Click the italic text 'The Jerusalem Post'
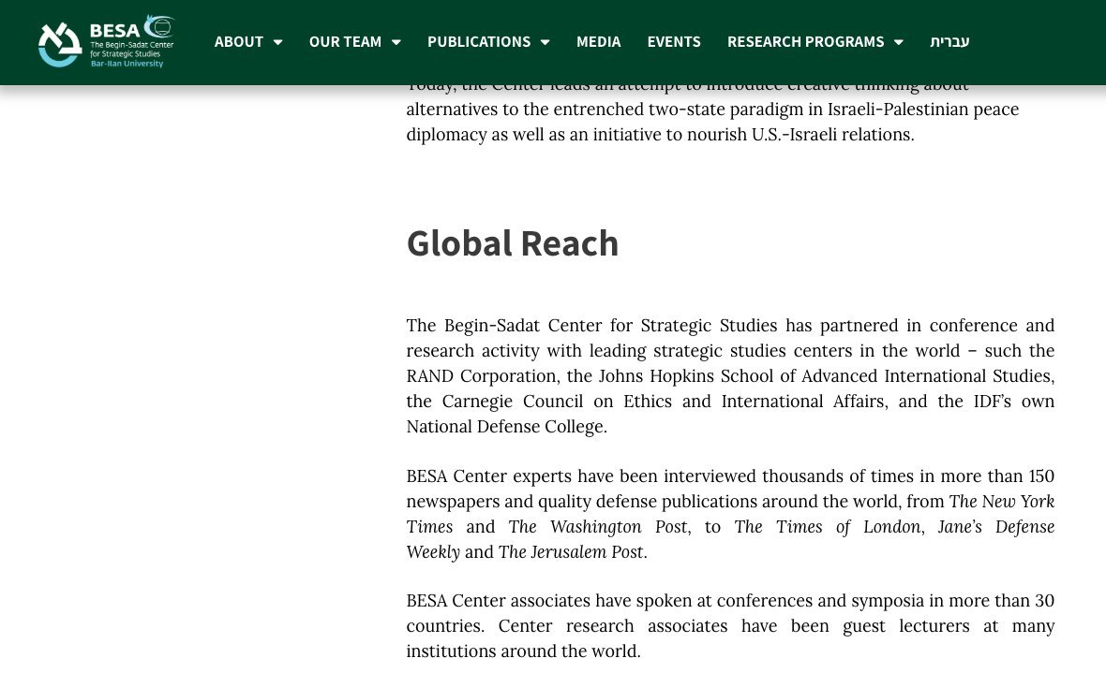The width and height of the screenshot is (1106, 673). 571,552
